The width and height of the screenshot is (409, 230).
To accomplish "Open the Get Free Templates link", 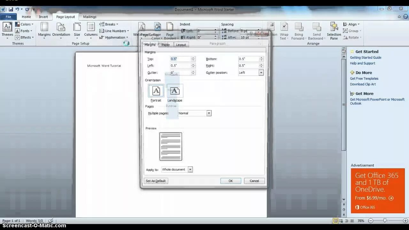I will point(364,79).
